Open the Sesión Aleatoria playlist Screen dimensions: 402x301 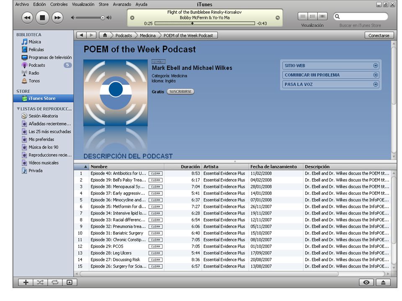(x=43, y=116)
